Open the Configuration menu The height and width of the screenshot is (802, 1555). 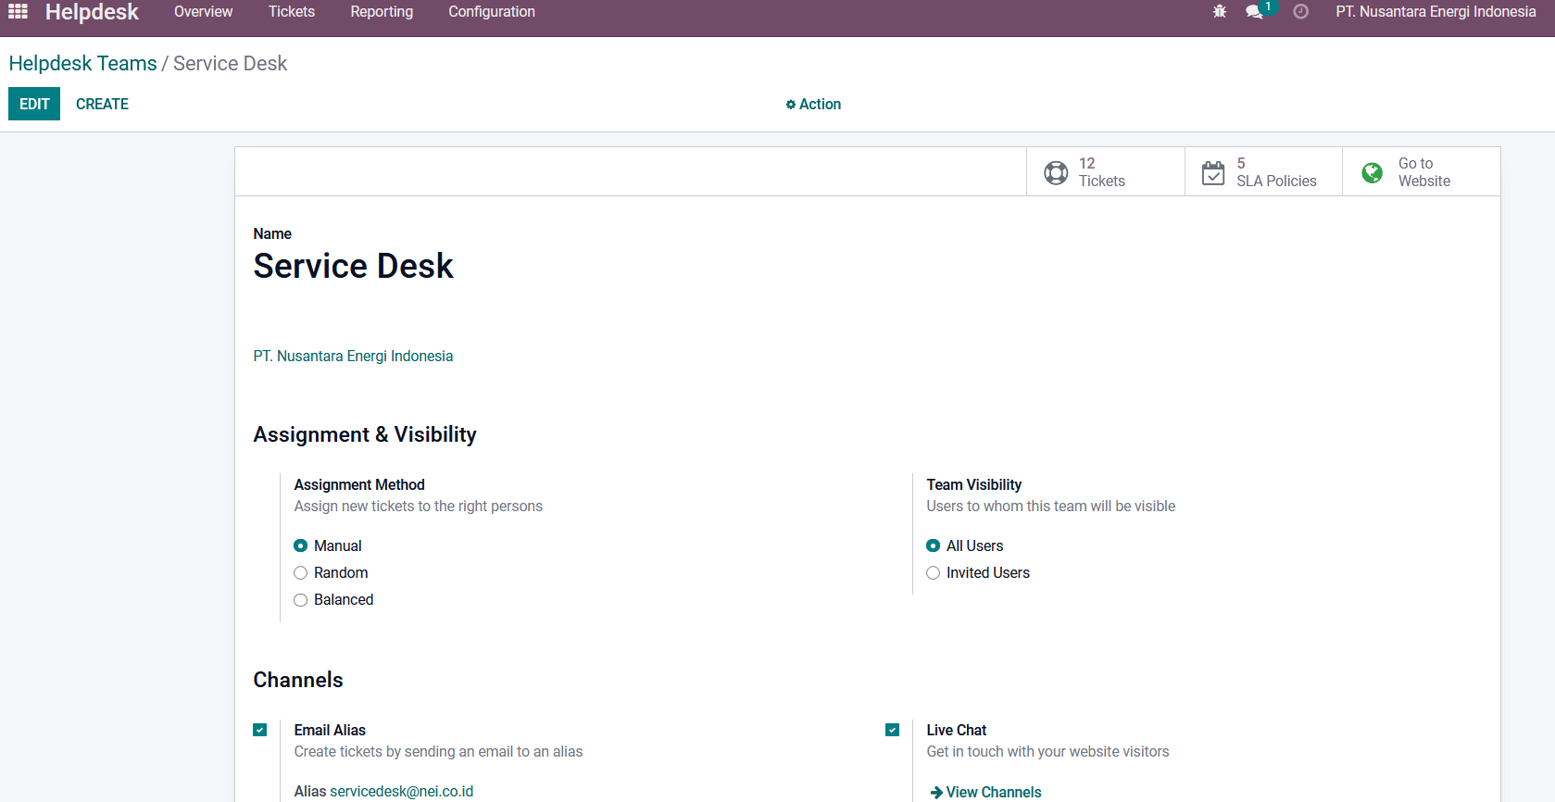coord(492,12)
